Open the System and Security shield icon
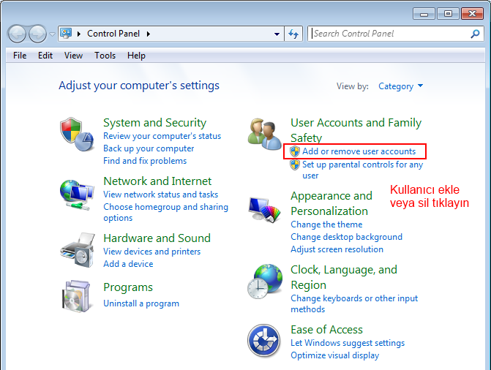Image resolution: width=491 pixels, height=370 pixels. coord(77,135)
